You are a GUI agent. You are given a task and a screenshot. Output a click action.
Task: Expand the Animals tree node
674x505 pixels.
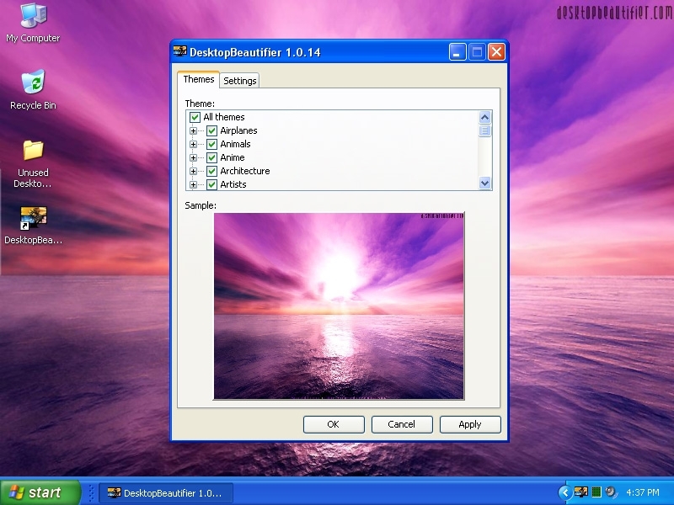coord(193,144)
